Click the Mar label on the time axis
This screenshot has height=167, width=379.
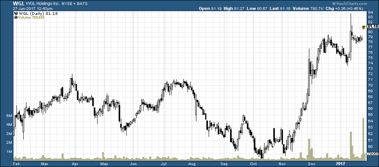tap(44, 164)
